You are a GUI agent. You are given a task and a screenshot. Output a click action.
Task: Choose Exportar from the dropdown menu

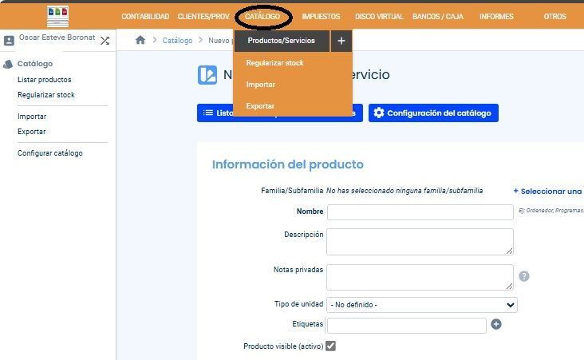point(260,106)
